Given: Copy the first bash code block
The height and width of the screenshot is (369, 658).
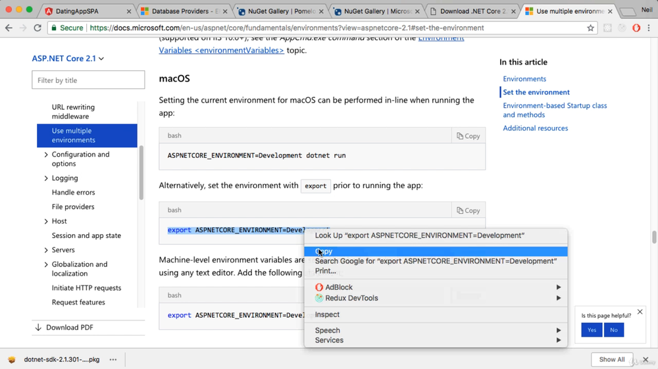Looking at the screenshot, I should [x=468, y=136].
